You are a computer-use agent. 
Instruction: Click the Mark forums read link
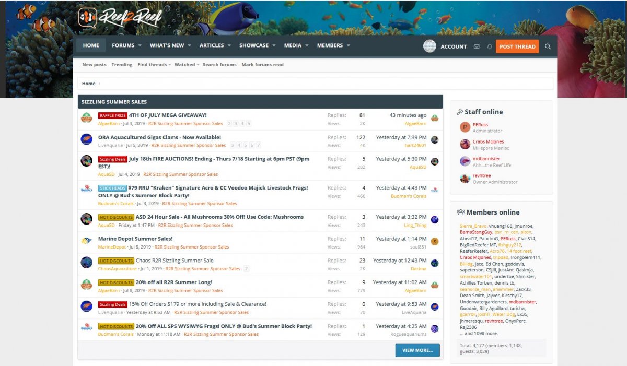(263, 65)
